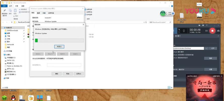
Task: Click 剪切 in the Explorer ribbon
Action: pyautogui.click(x=16, y=16)
